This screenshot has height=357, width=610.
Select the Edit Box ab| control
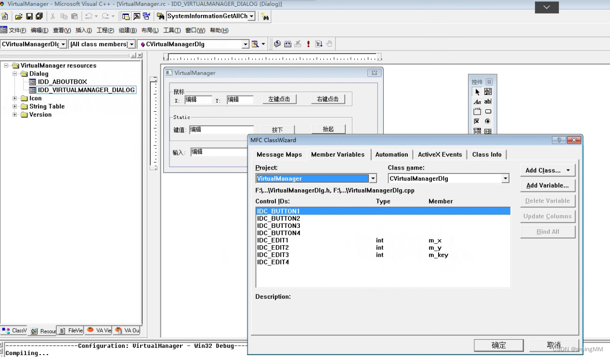(x=488, y=102)
